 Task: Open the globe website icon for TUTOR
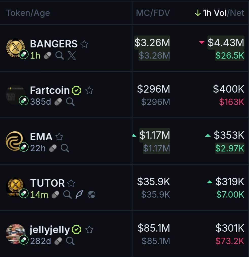(91, 195)
